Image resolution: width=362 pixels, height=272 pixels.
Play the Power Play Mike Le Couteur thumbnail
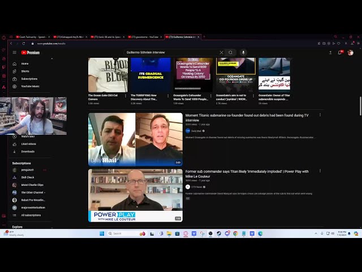coord(135,195)
